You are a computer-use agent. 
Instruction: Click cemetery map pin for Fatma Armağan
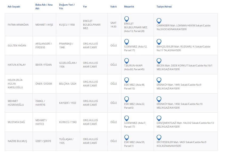coord(126,19)
